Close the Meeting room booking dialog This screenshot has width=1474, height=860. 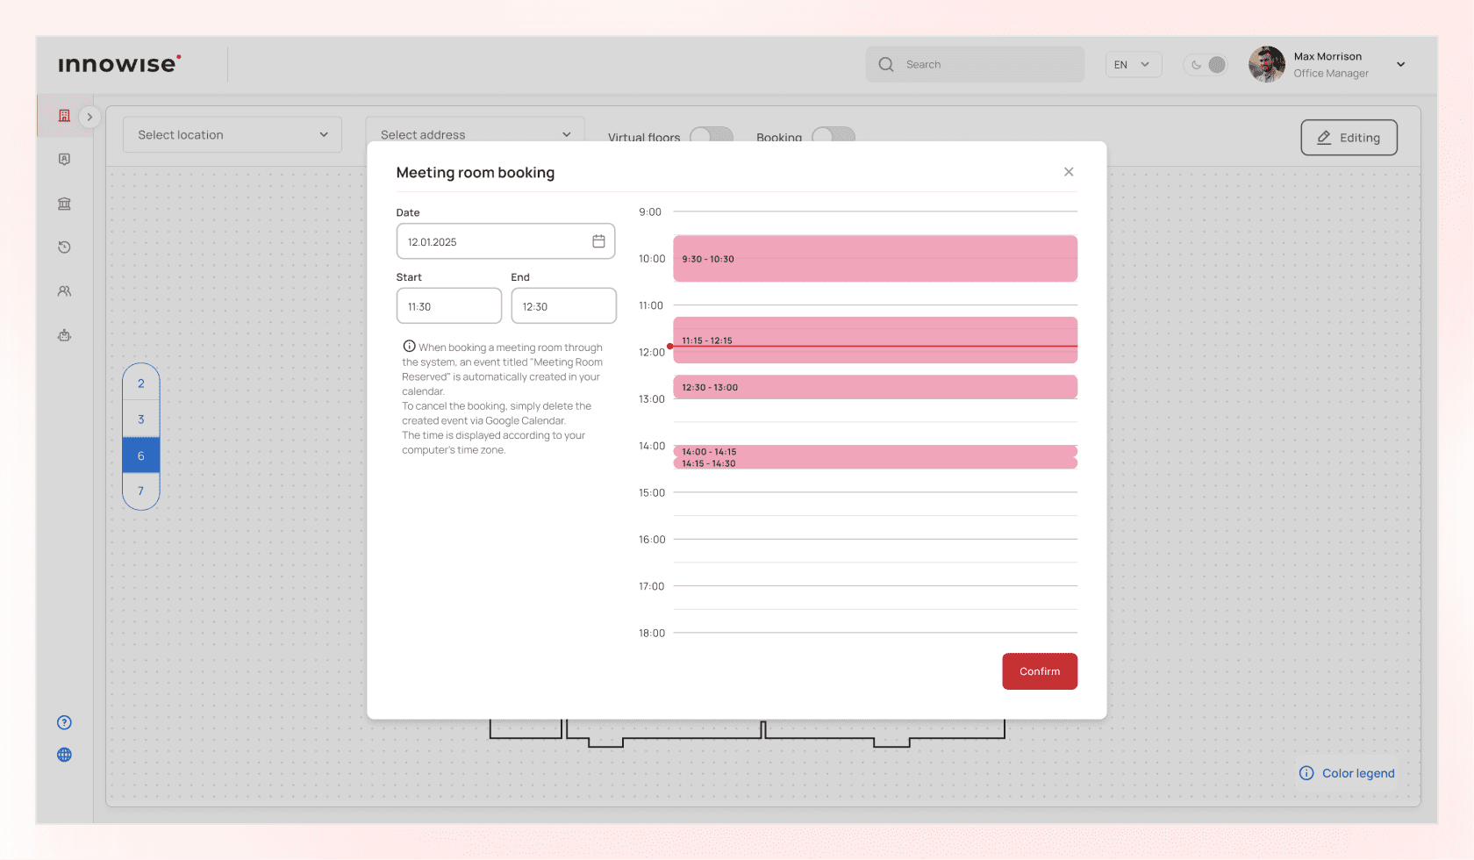pos(1069,172)
